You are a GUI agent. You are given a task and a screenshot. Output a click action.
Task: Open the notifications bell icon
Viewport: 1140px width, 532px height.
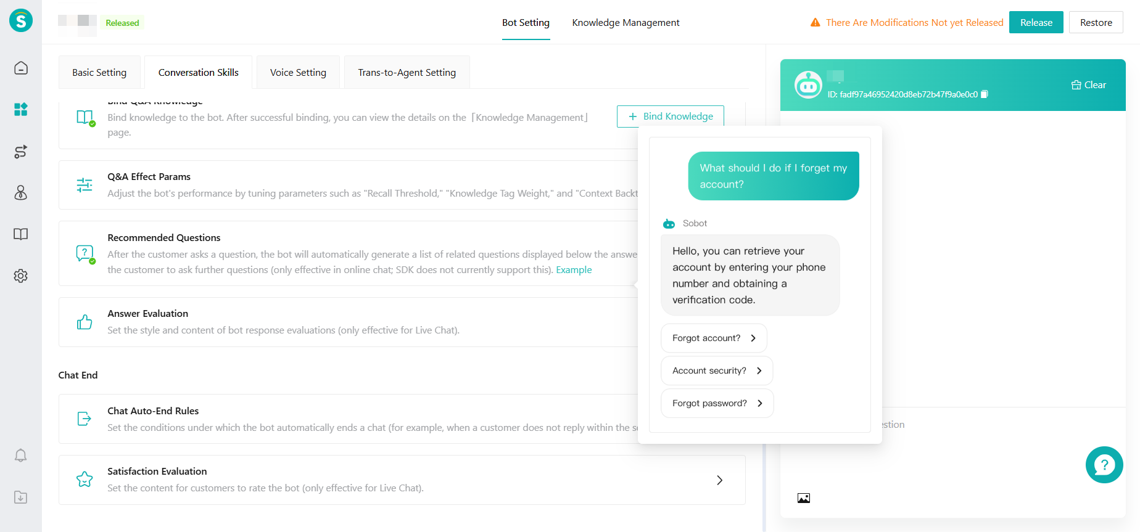point(21,456)
